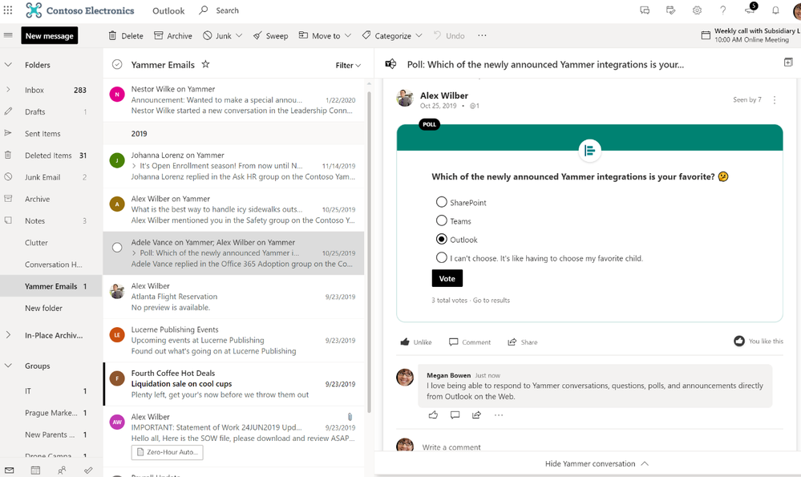The image size is (801, 477).
Task: Collapse the Groups section chevron
Action: [x=8, y=366]
